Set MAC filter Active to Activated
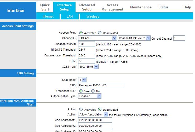The width and height of the screenshot is (195, 132). tap(81, 109)
